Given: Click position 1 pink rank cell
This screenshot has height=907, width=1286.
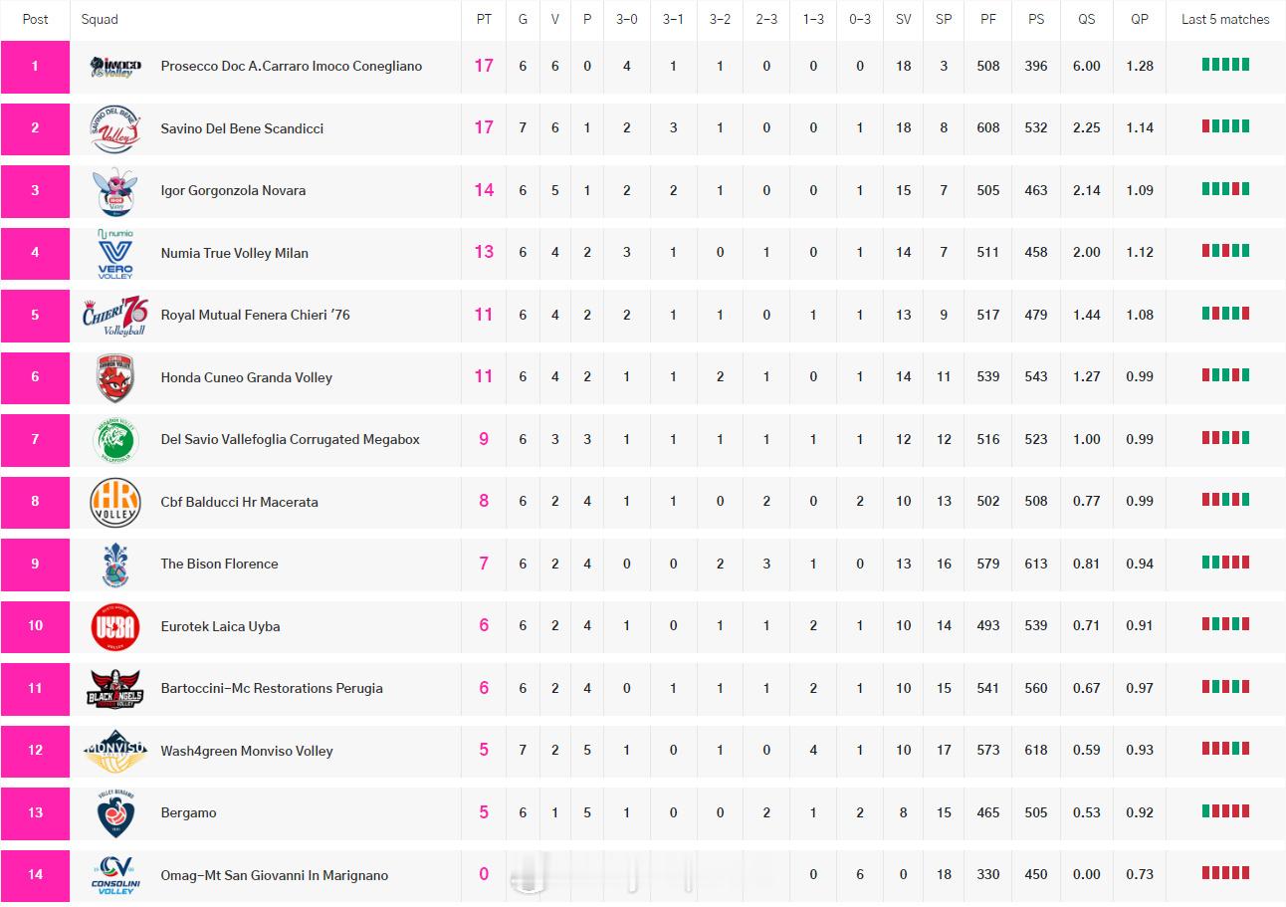Looking at the screenshot, I should [x=35, y=67].
